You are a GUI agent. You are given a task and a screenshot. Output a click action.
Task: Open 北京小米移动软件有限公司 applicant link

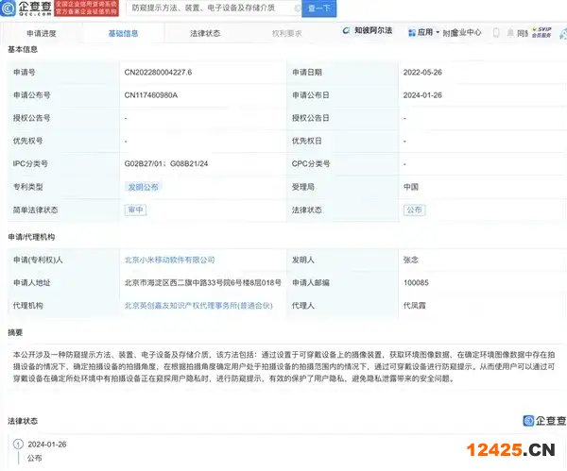coord(169,260)
